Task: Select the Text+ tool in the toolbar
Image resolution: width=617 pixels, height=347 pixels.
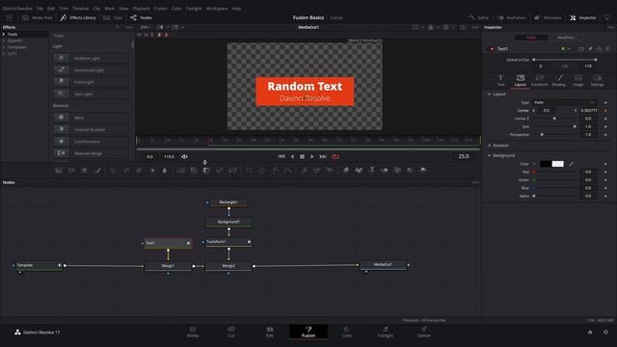Action: (84, 171)
